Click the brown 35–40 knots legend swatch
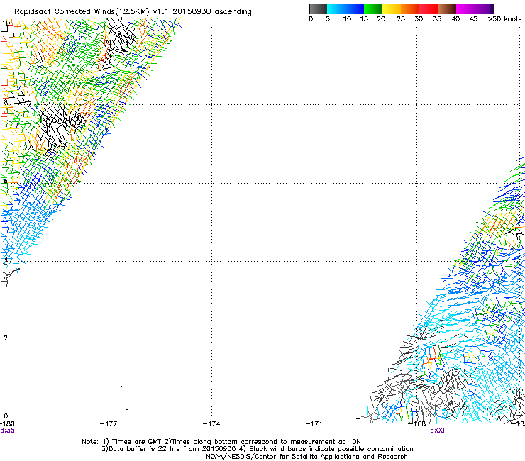525x461 pixels. (x=447, y=9)
